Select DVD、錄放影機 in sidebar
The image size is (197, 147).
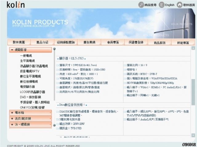tap(30, 97)
